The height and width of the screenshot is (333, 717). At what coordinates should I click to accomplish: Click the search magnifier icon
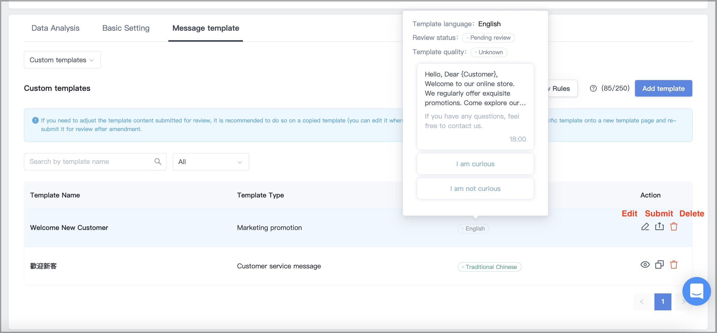tap(158, 161)
